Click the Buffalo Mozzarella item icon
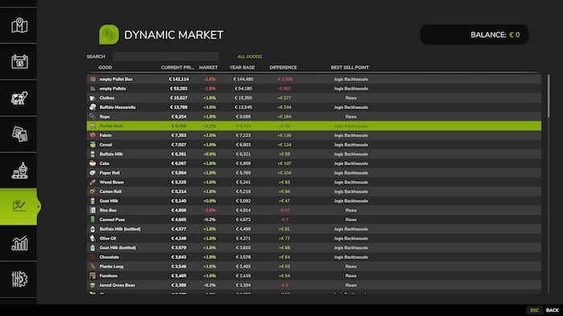Screen dimensions: 563x316 (x=92, y=107)
